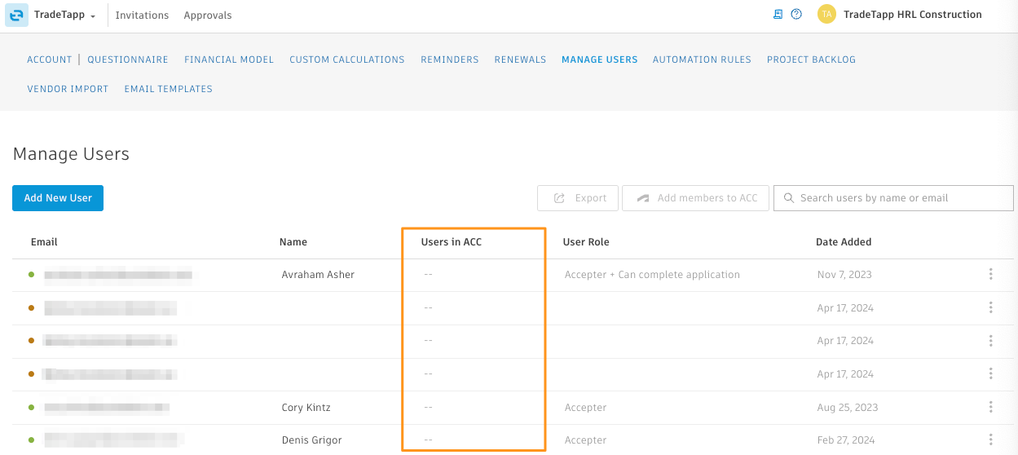Open row menu for last Apr 17, 2024 user

990,373
